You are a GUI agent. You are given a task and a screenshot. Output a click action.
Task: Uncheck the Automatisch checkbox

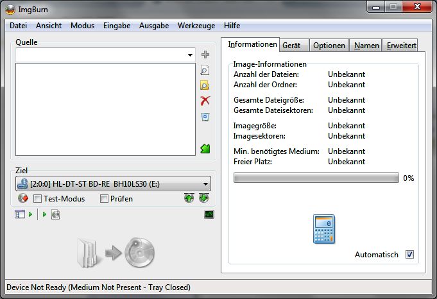pyautogui.click(x=409, y=255)
